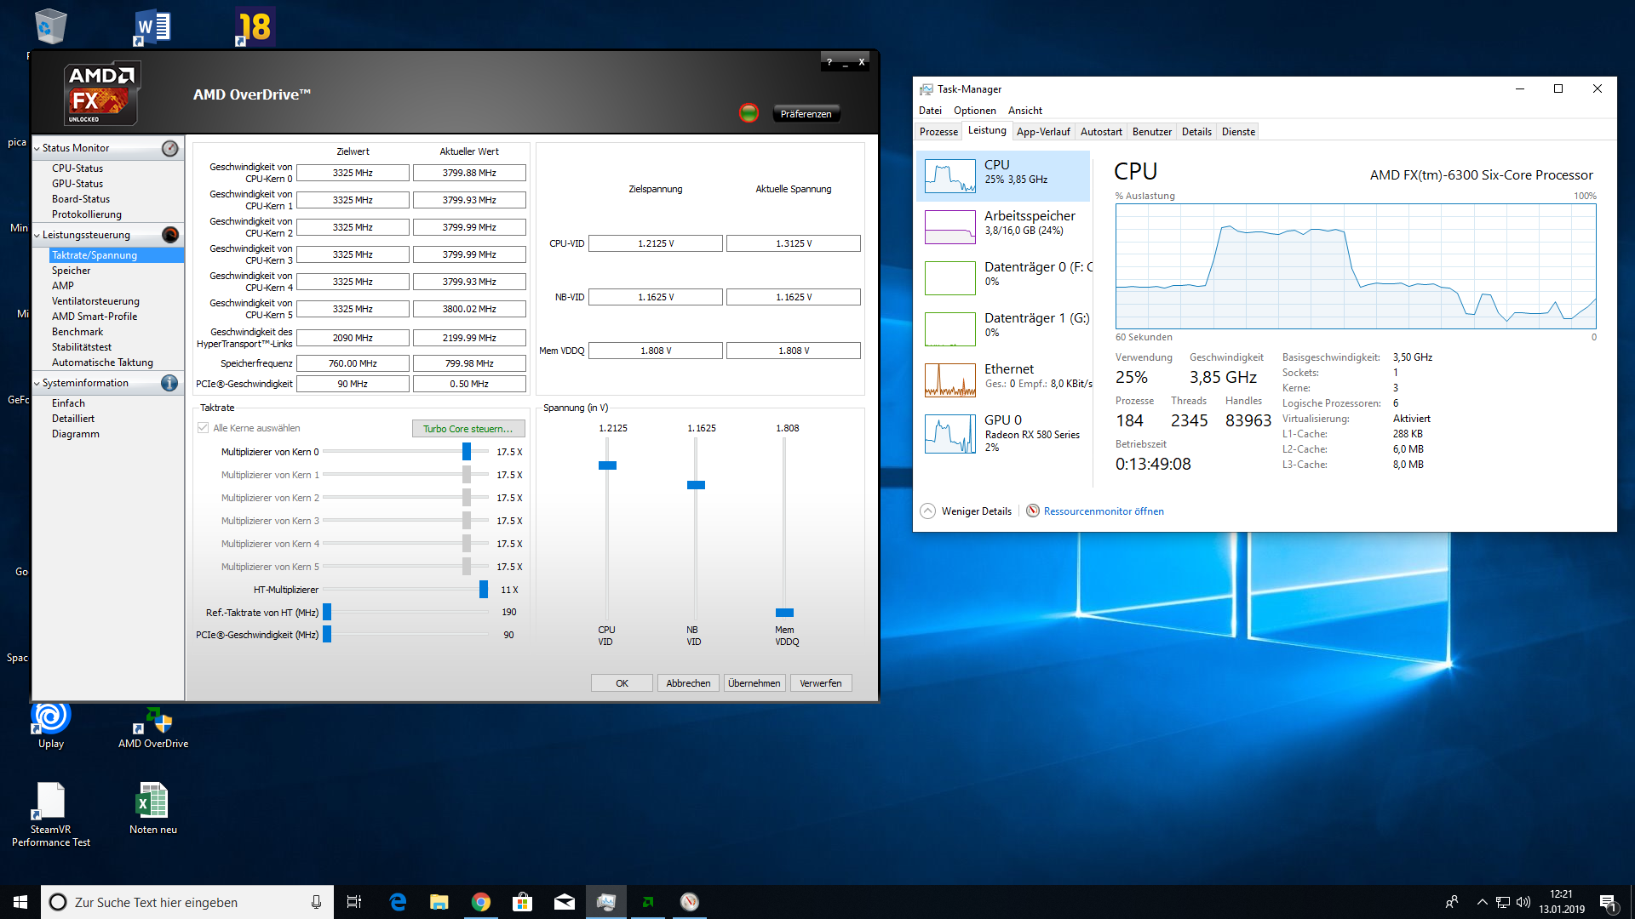Toggle Alle Kerne auswählen checkbox
The height and width of the screenshot is (919, 1635).
point(203,428)
